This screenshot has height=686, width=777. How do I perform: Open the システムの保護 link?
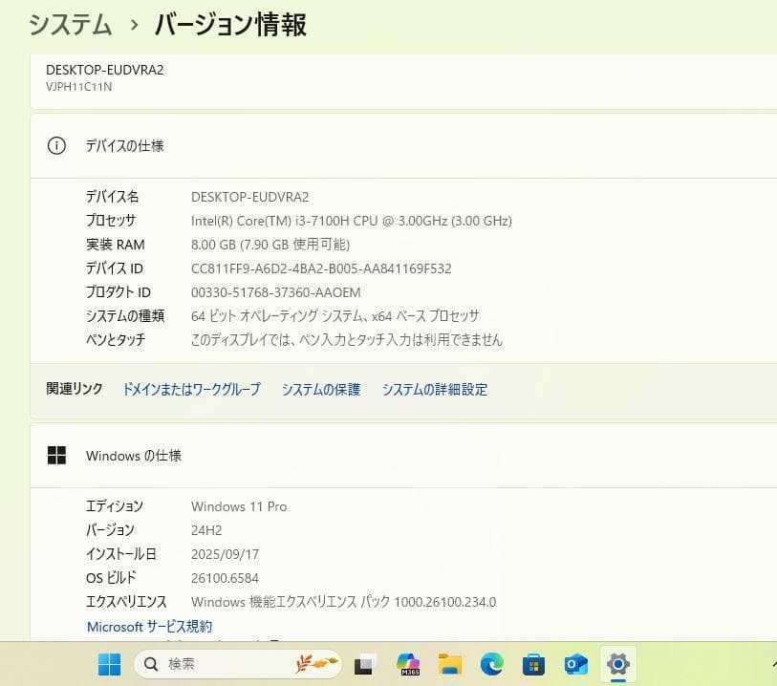coord(321,389)
